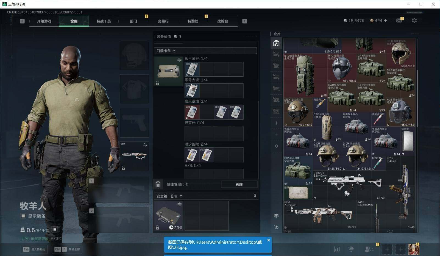Select primary weapon slot 2
Image resolution: width=440 pixels, height=256 pixels.
(119, 220)
